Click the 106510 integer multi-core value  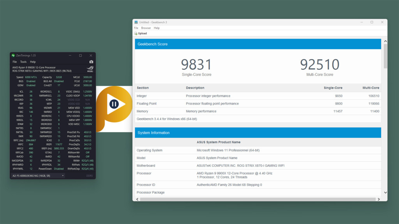[374, 96]
